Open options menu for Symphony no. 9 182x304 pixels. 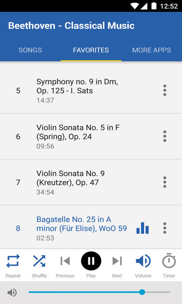(165, 90)
